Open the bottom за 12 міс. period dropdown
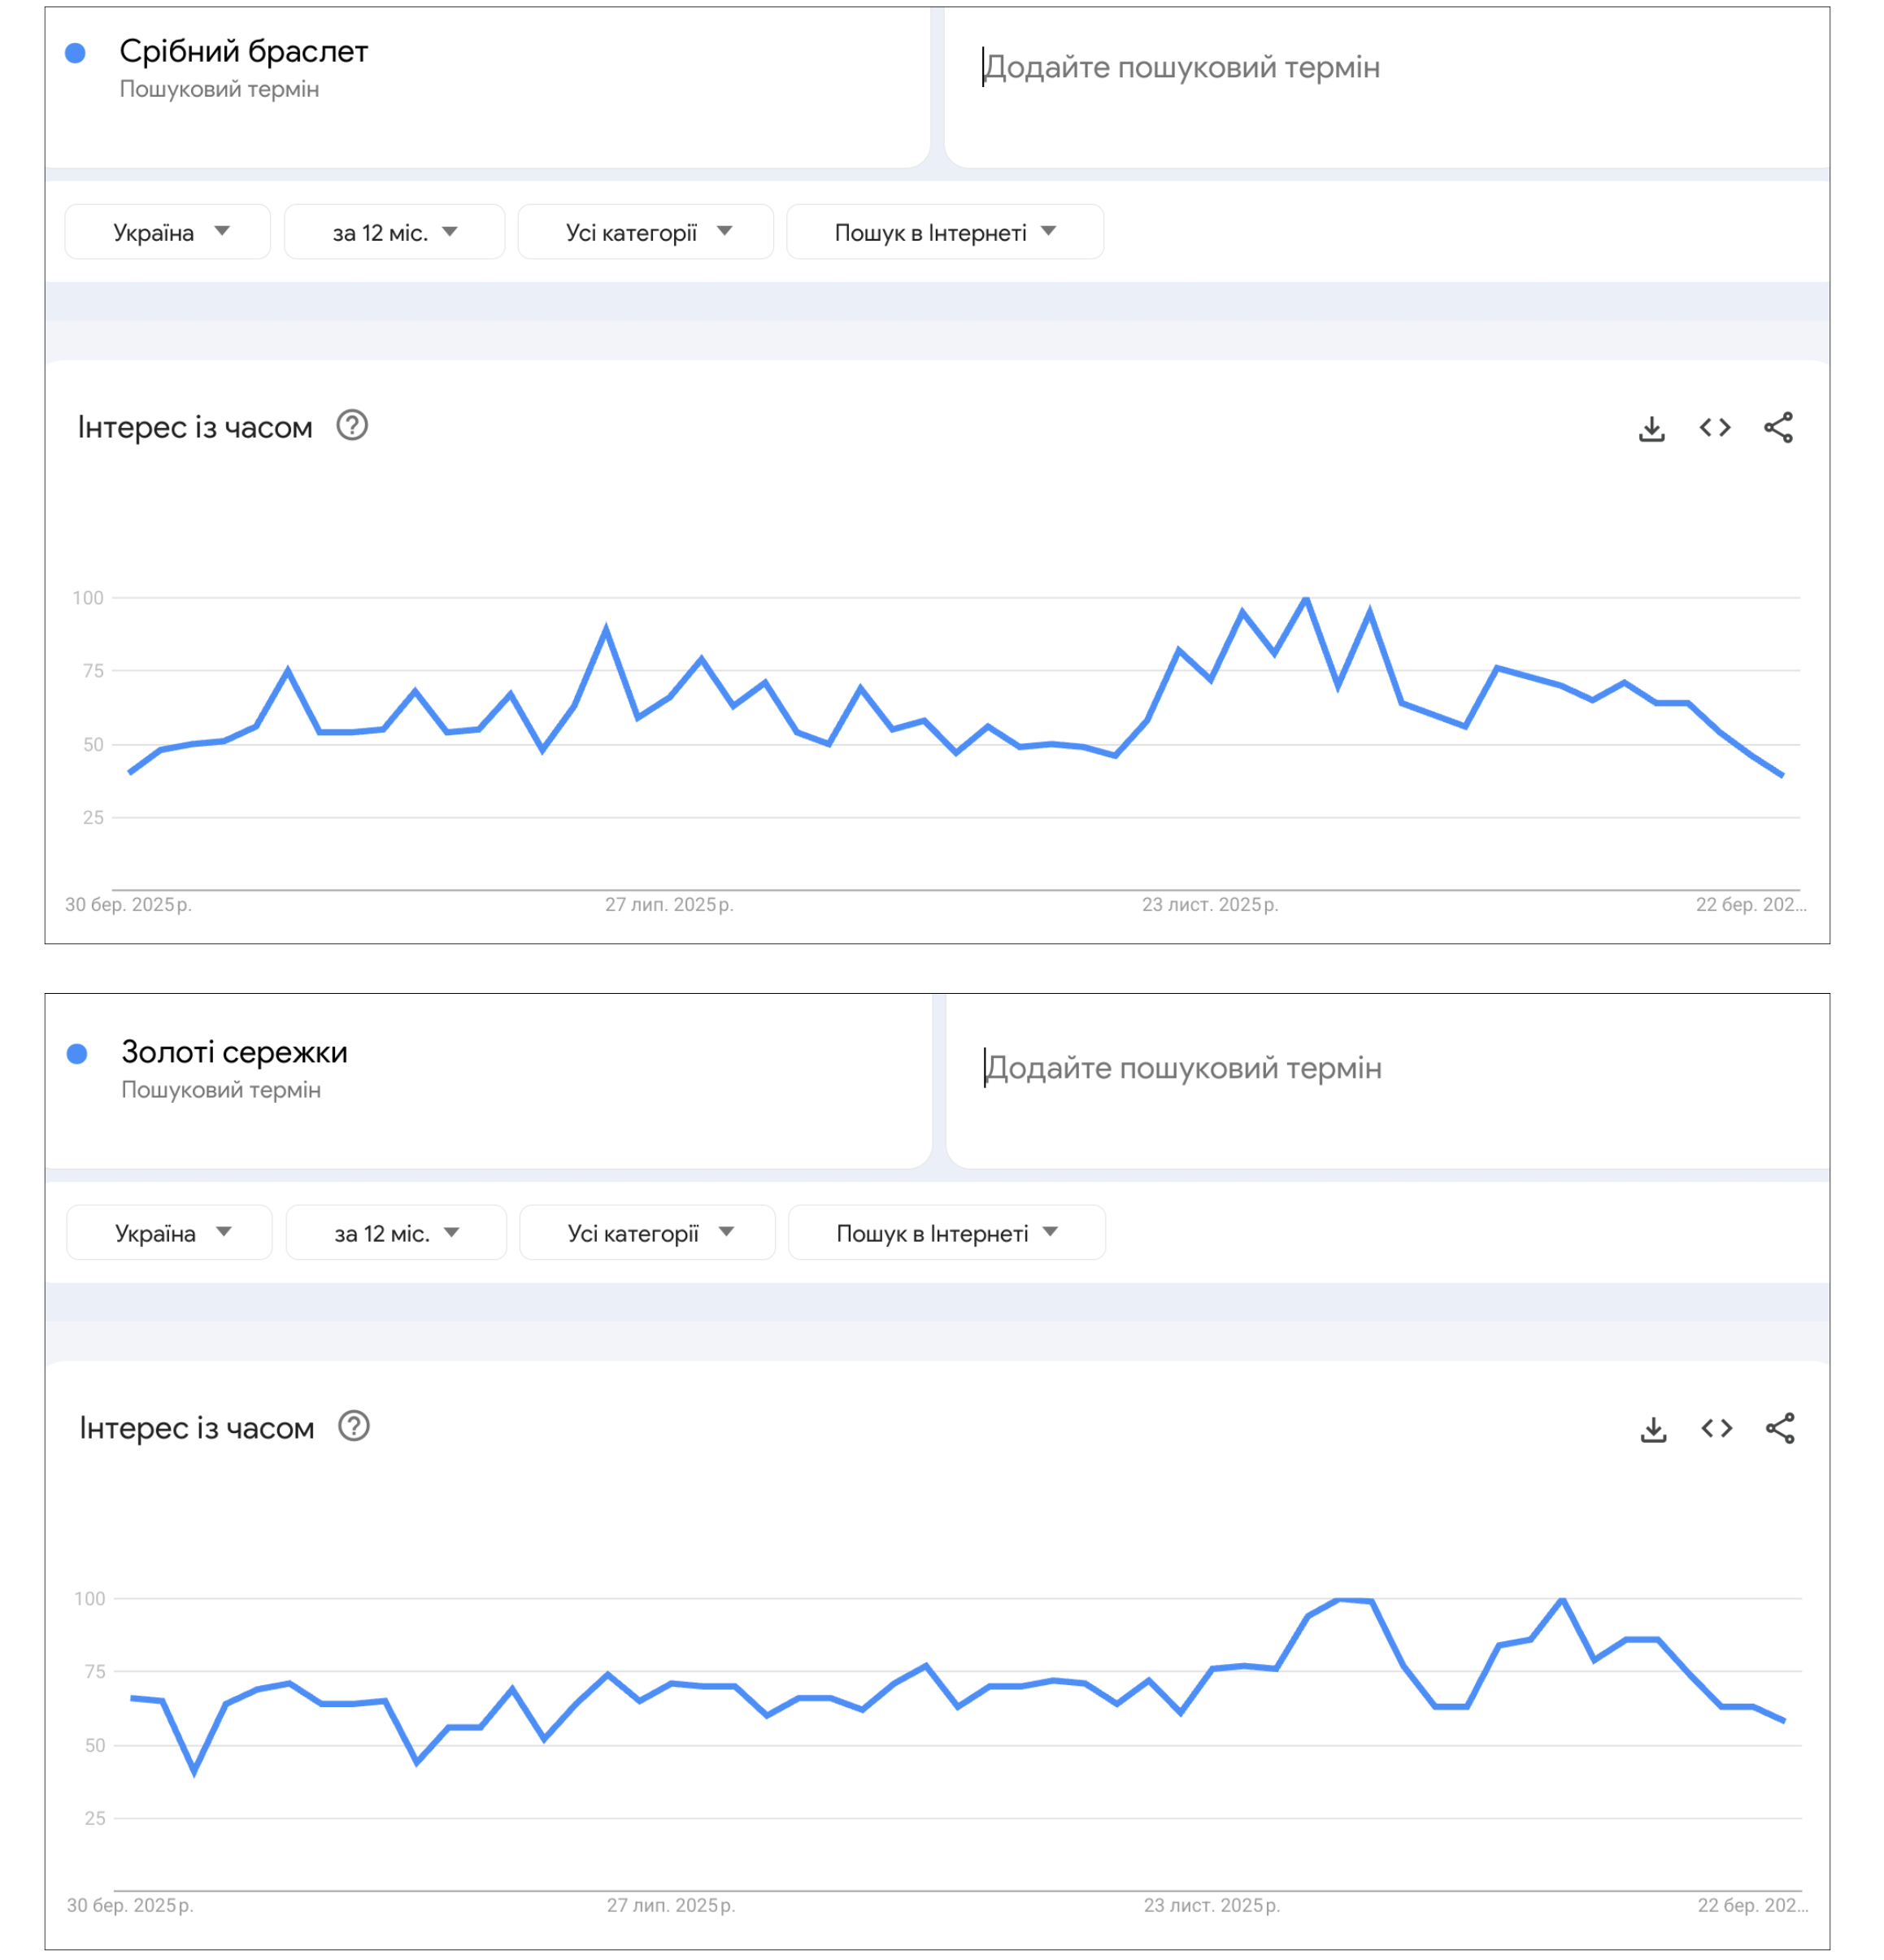This screenshot has width=1884, height=1960. tap(396, 1233)
